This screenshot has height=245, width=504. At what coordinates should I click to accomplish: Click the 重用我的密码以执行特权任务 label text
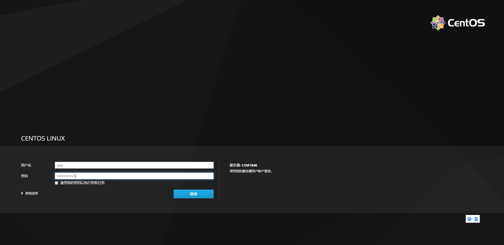[82, 183]
